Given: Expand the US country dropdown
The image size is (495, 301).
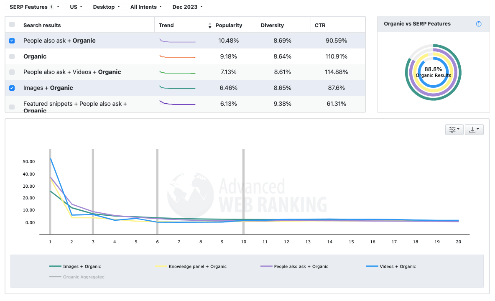Looking at the screenshot, I should [x=76, y=7].
